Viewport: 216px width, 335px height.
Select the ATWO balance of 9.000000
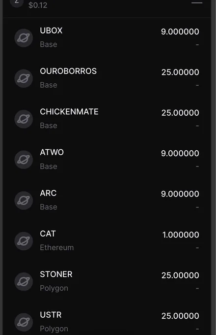click(x=180, y=153)
